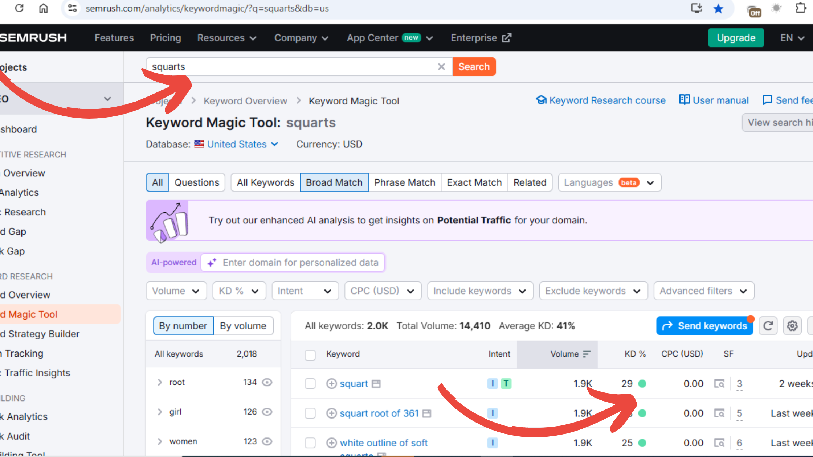Go to browser home page icon

pos(43,8)
